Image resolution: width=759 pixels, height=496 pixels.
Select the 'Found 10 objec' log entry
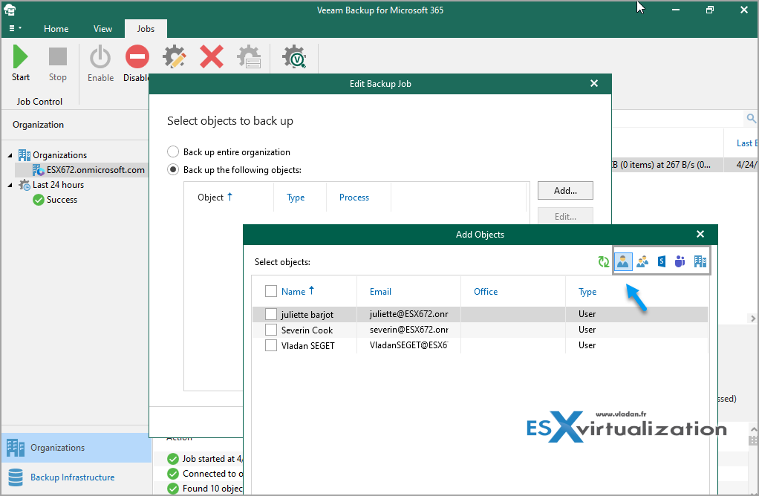206,489
